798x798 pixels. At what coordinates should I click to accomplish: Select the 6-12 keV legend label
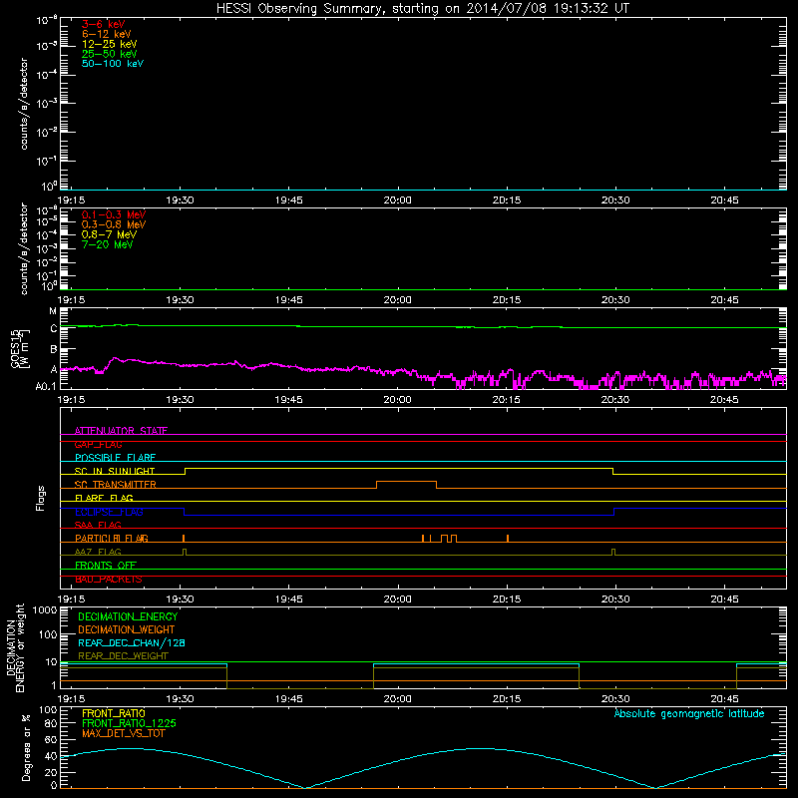tap(107, 34)
